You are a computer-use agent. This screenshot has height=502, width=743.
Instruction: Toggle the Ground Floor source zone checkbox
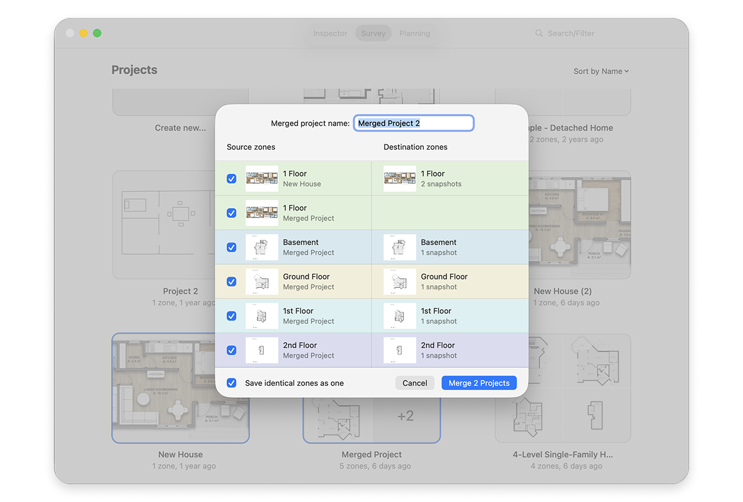tap(231, 282)
